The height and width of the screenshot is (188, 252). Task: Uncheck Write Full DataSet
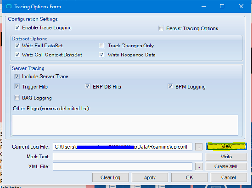pyautogui.click(x=17, y=46)
